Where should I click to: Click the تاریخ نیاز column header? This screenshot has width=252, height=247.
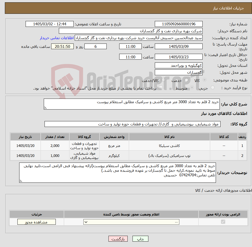pyautogui.click(x=25, y=137)
